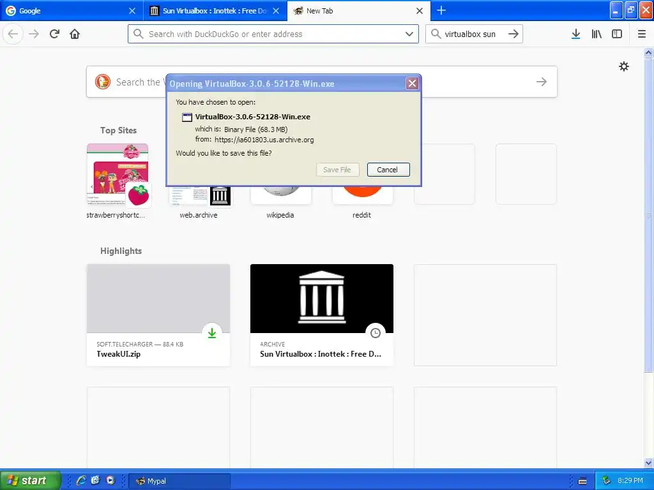The image size is (654, 490).
Task: Close the New Tab tab
Action: point(420,11)
